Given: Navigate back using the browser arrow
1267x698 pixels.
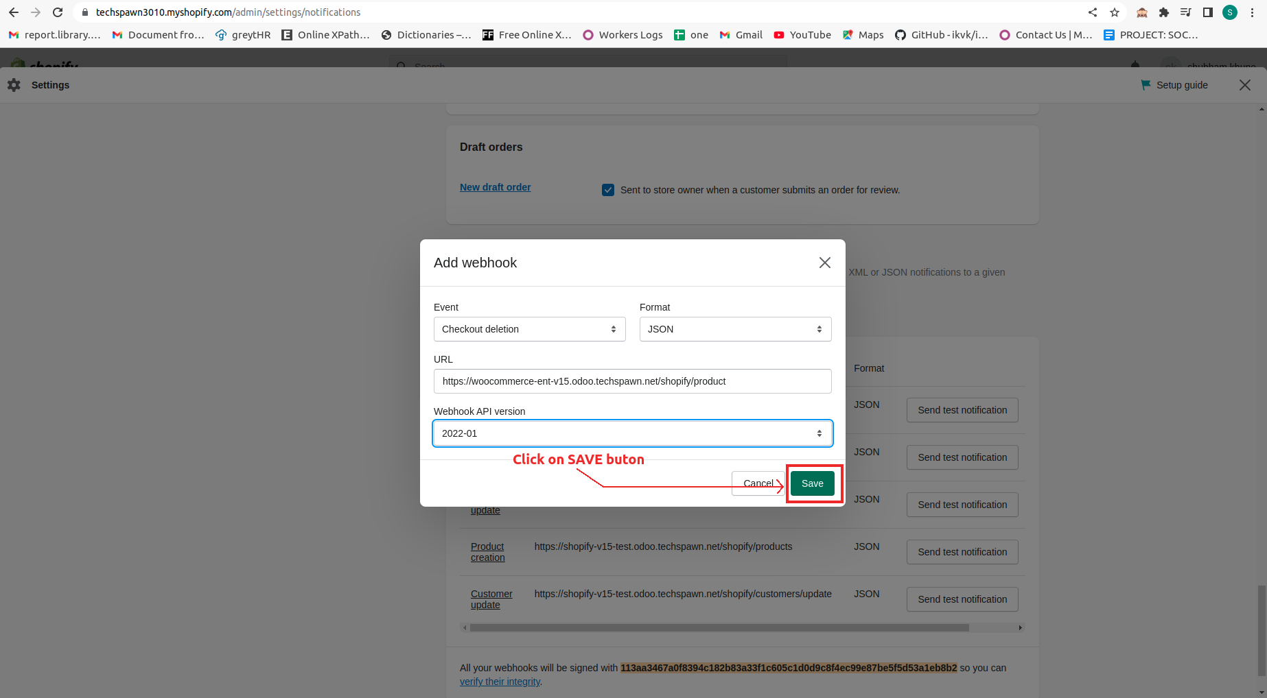Looking at the screenshot, I should (x=13, y=12).
